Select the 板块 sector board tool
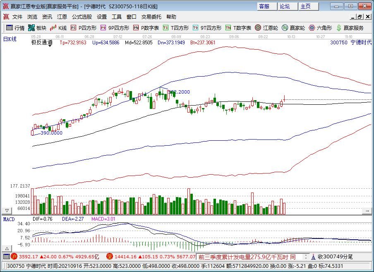The image size is (374, 272). tap(37, 28)
